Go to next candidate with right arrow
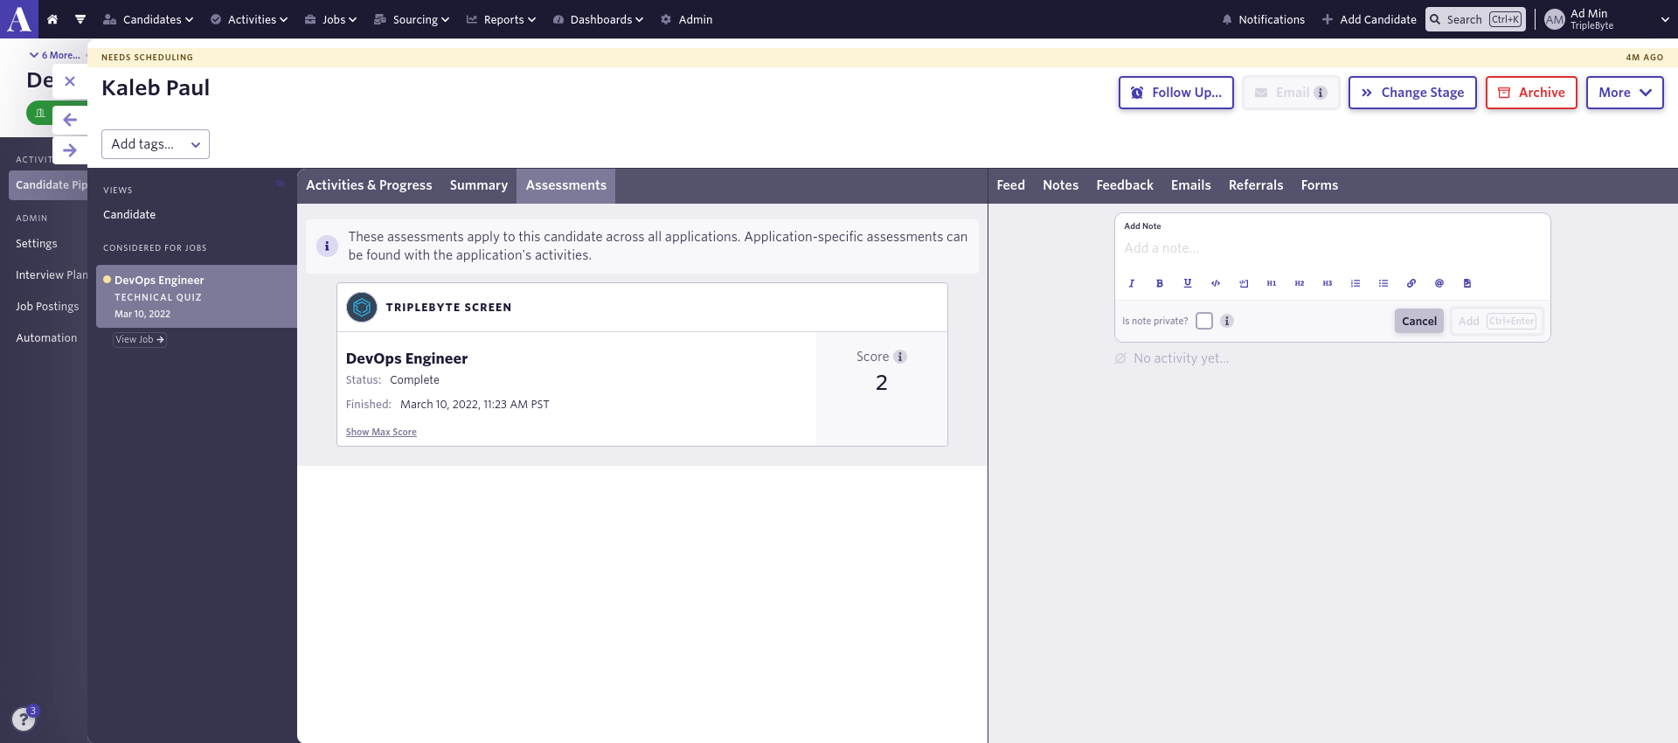 pos(70,150)
